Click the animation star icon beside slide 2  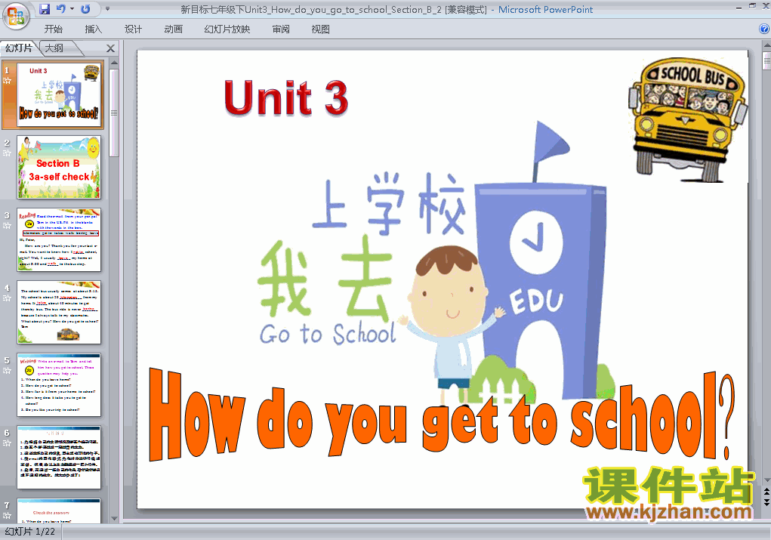click(x=7, y=153)
